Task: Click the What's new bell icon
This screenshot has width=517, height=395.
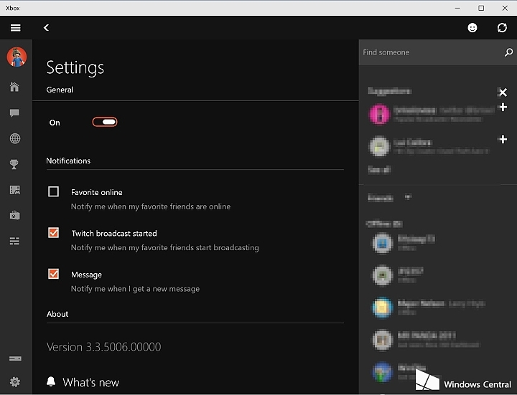Action: pyautogui.click(x=51, y=381)
